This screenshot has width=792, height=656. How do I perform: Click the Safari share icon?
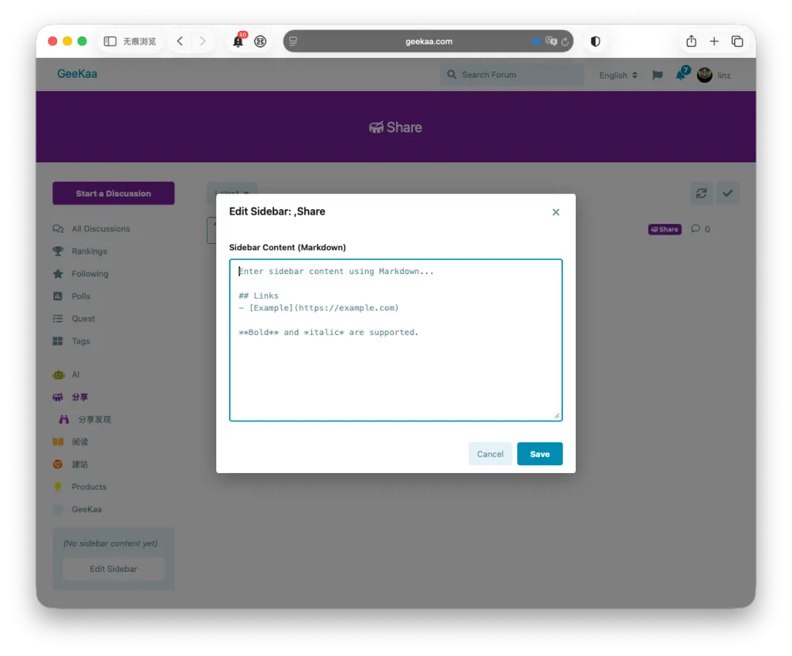691,41
